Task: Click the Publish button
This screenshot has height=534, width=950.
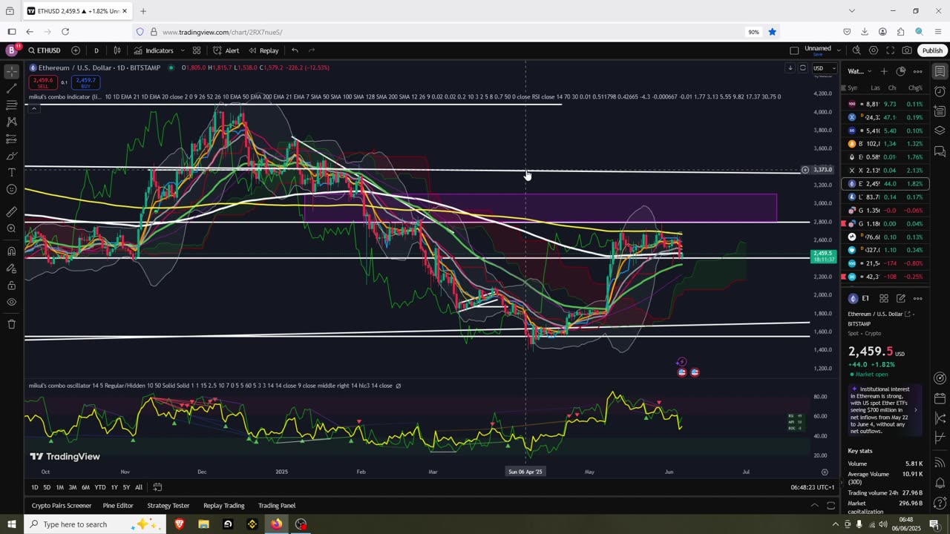Action: coord(932,50)
